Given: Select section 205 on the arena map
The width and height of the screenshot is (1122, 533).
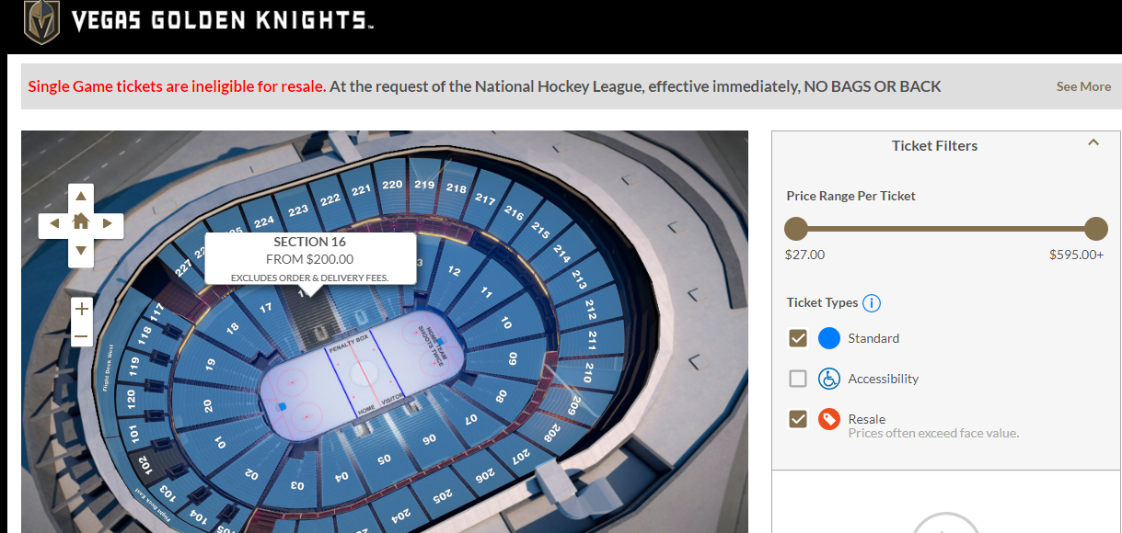Looking at the screenshot, I should point(443,494).
